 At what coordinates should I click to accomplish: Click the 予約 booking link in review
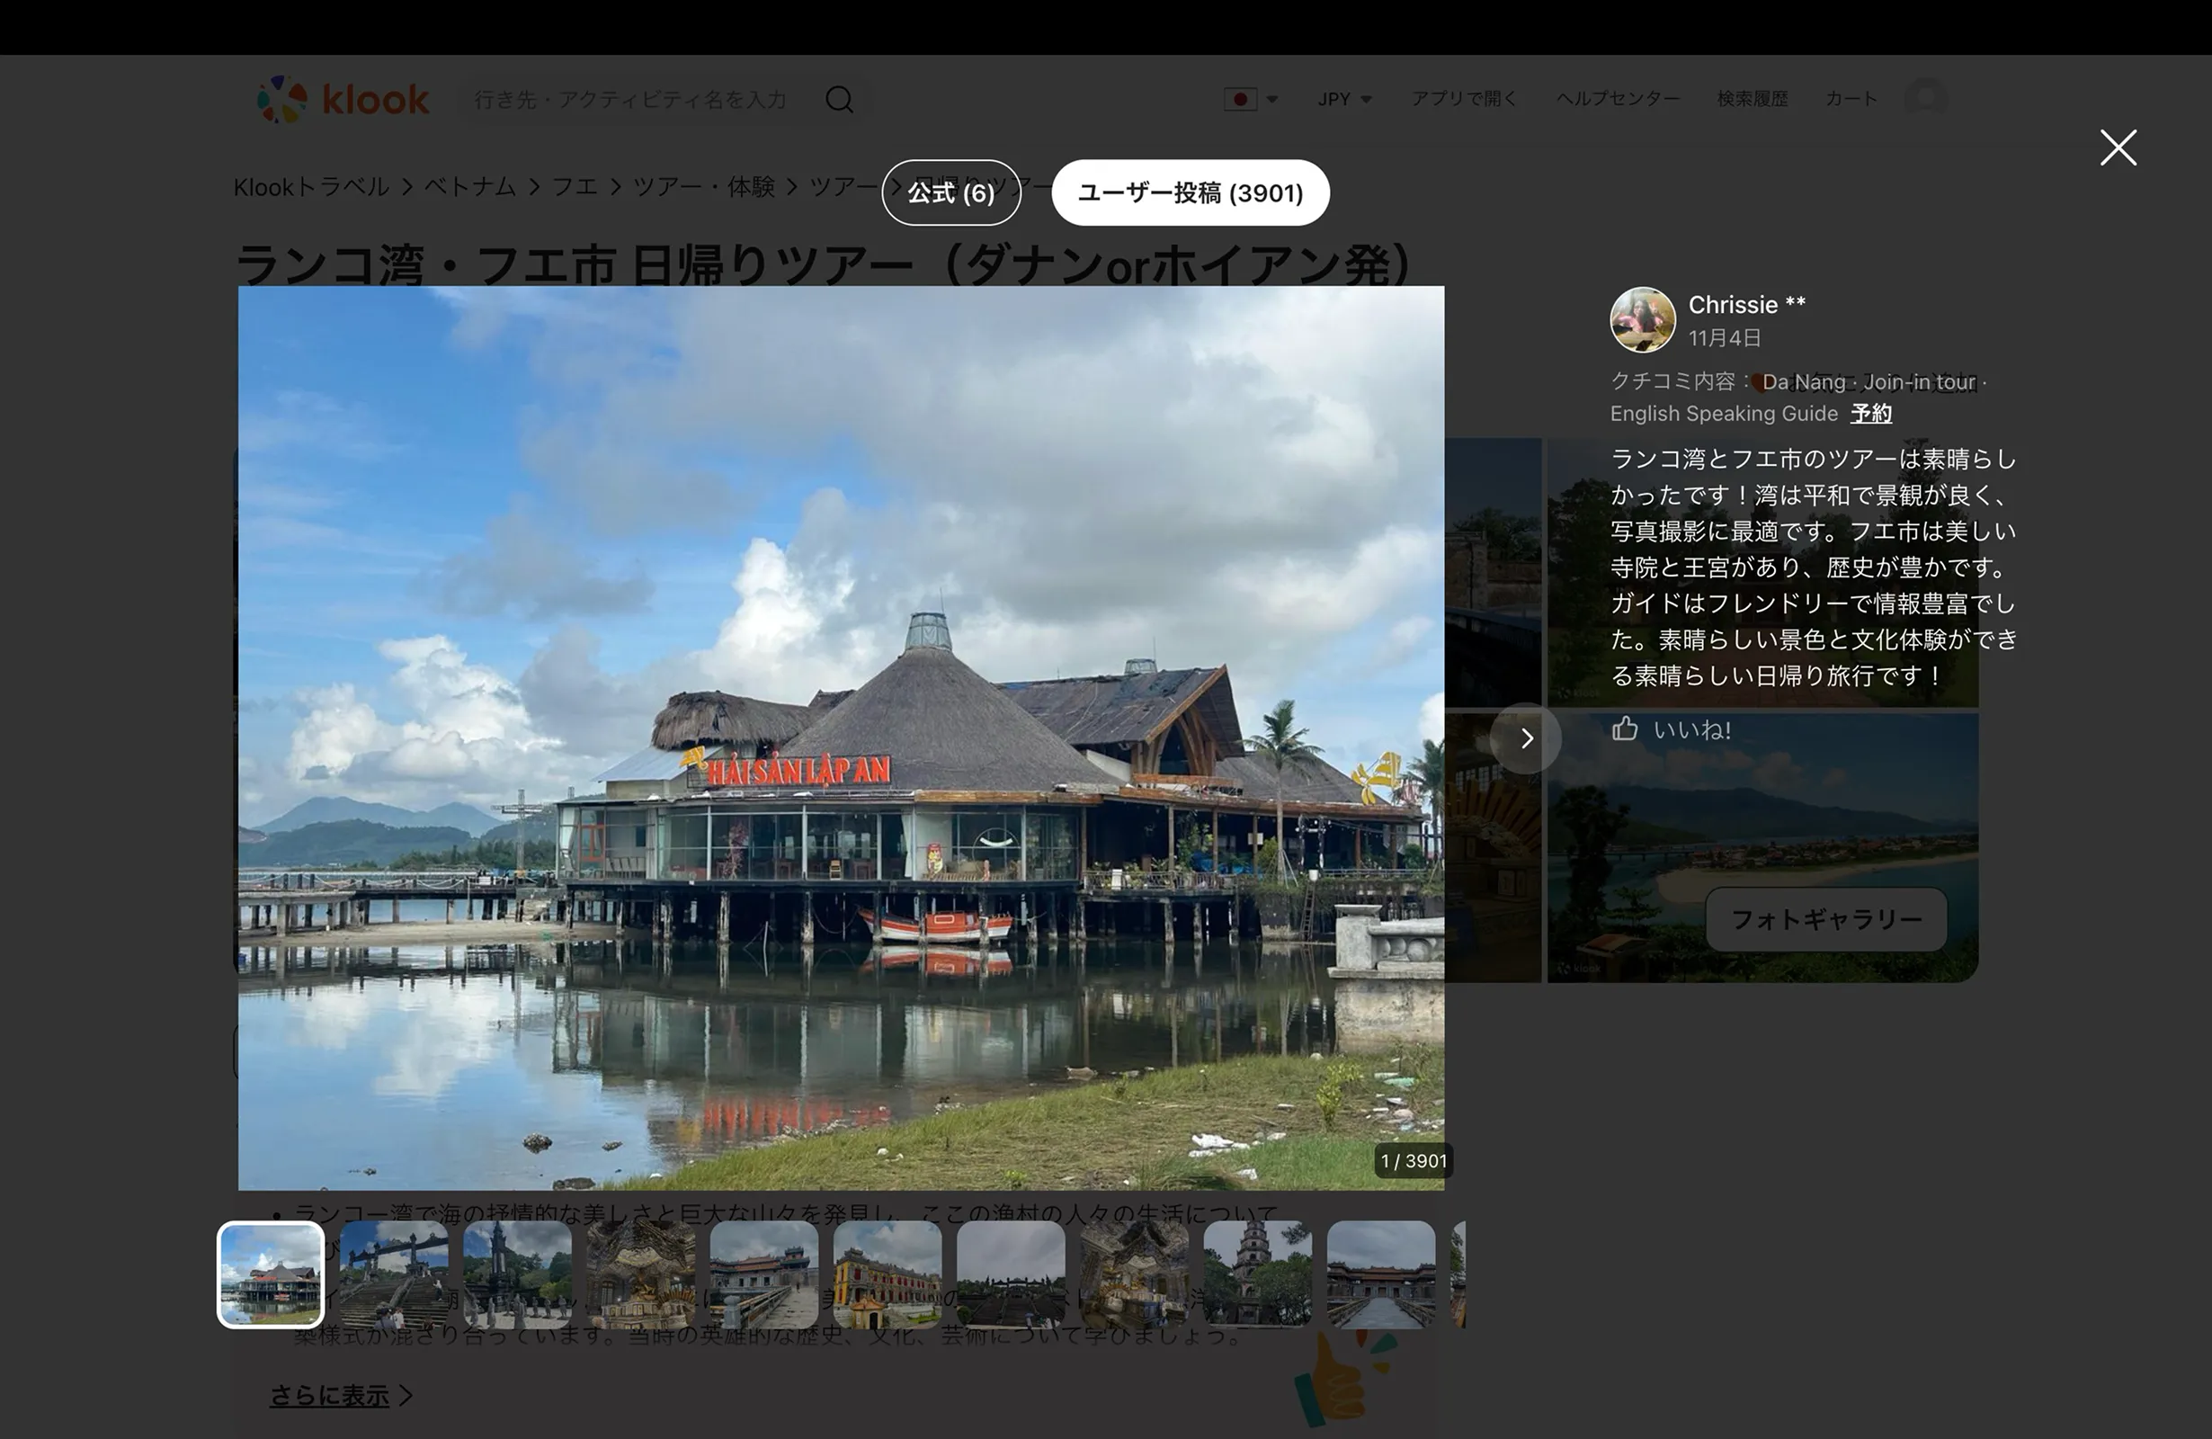(x=1871, y=414)
